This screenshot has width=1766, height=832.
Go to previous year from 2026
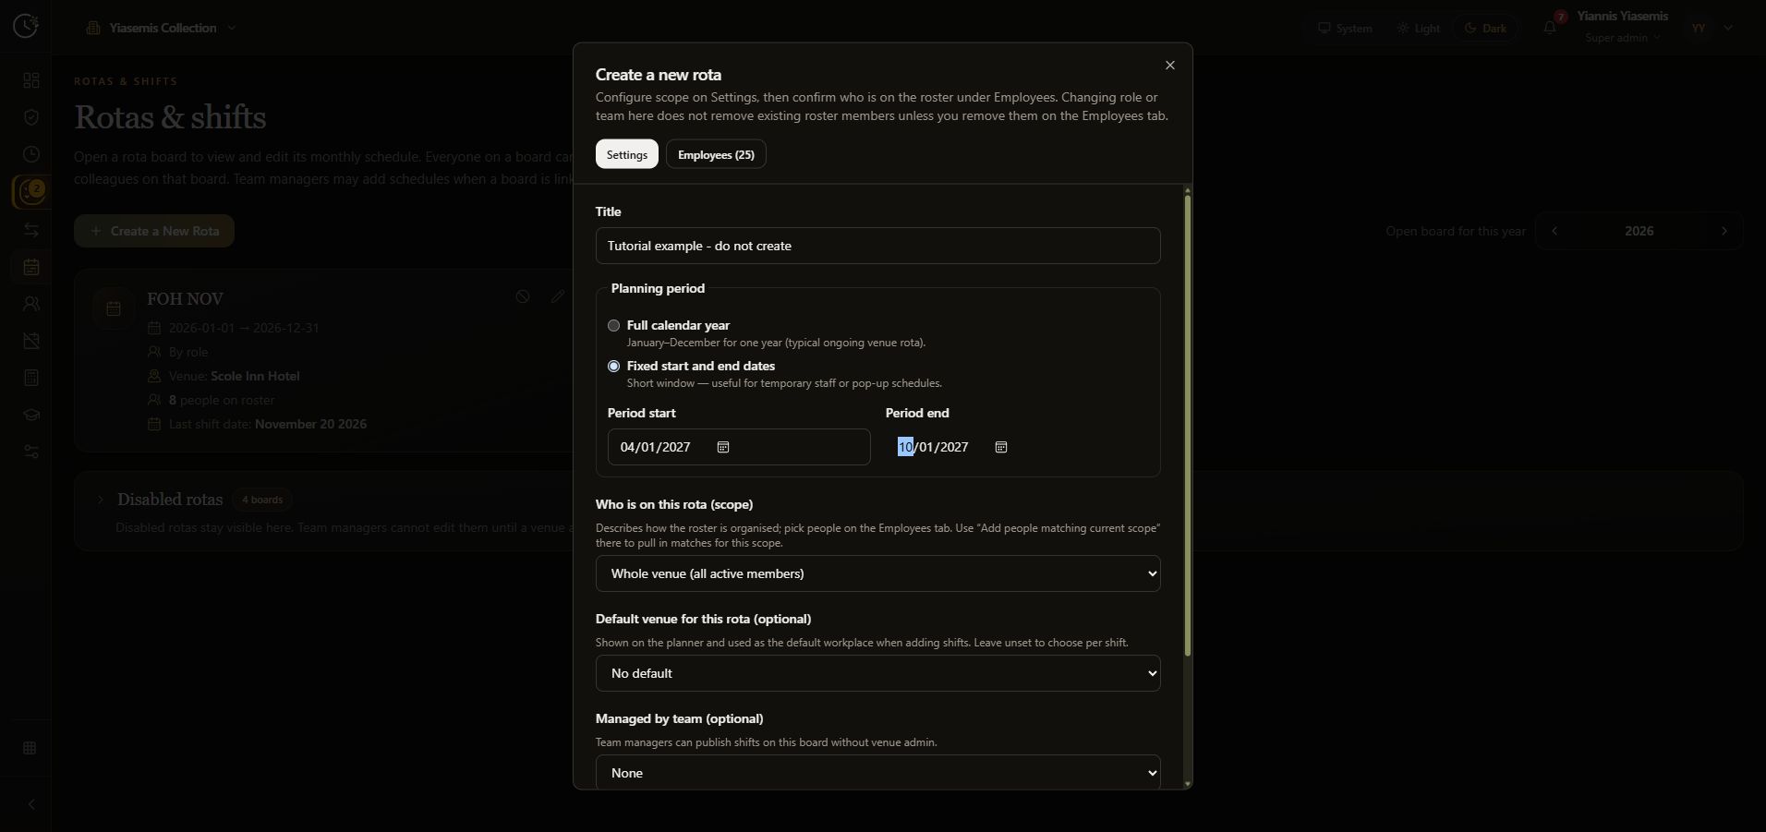pyautogui.click(x=1554, y=231)
